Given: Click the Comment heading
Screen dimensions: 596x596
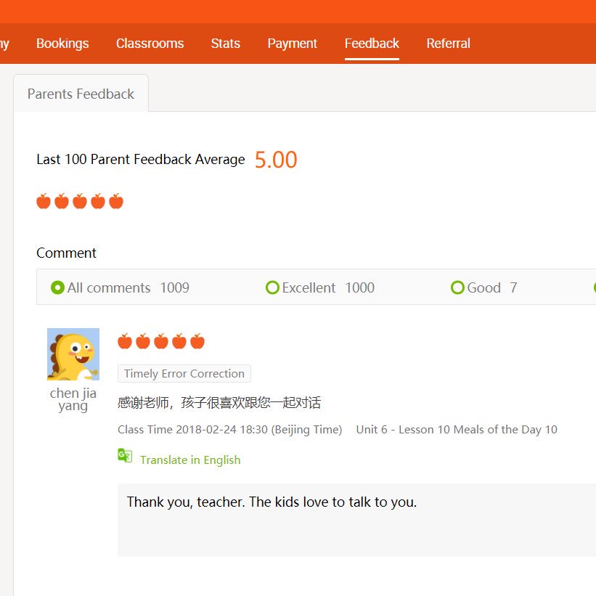Looking at the screenshot, I should [66, 253].
